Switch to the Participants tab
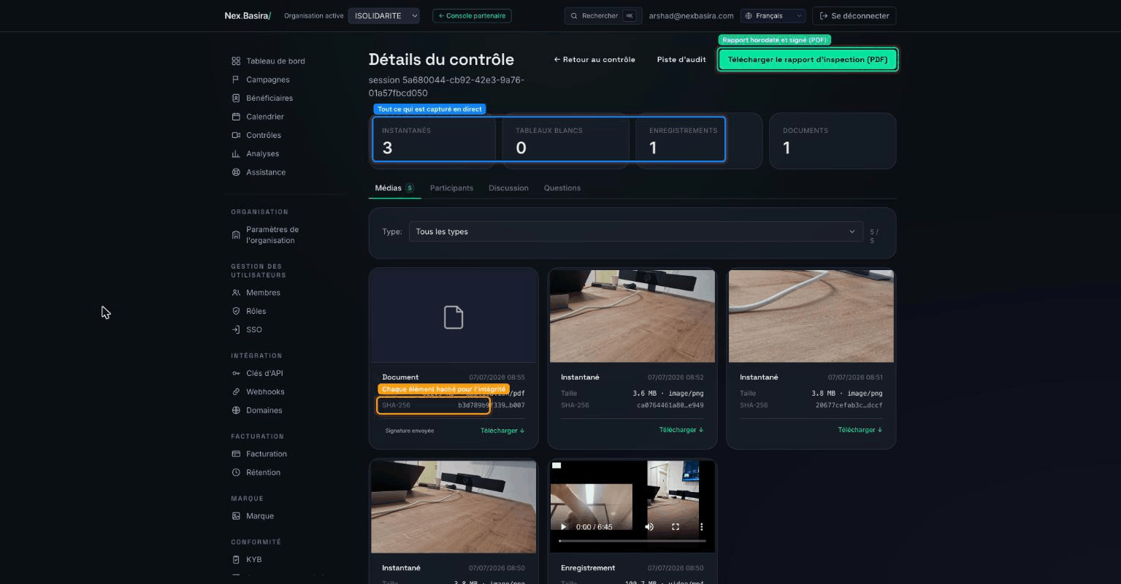Viewport: 1121px width, 584px height. click(x=451, y=188)
